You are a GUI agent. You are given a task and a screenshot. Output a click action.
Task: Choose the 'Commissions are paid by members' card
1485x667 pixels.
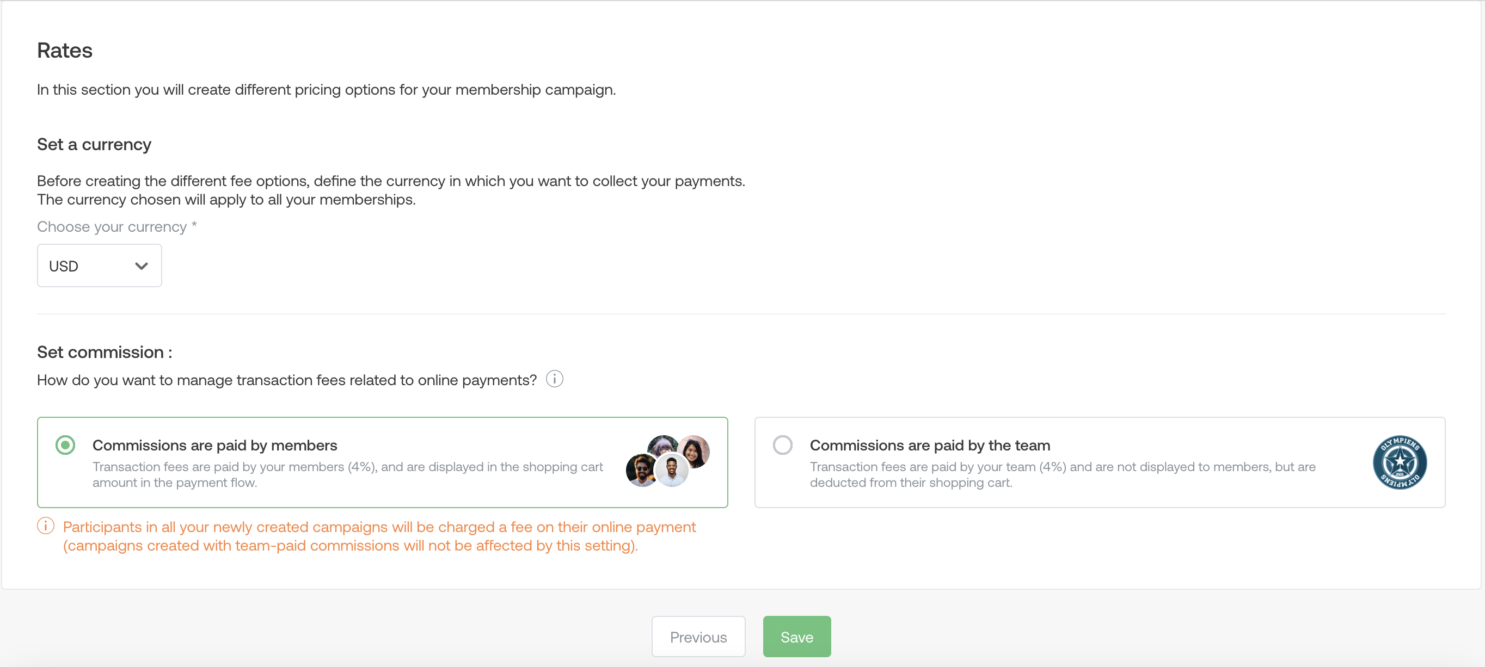382,462
